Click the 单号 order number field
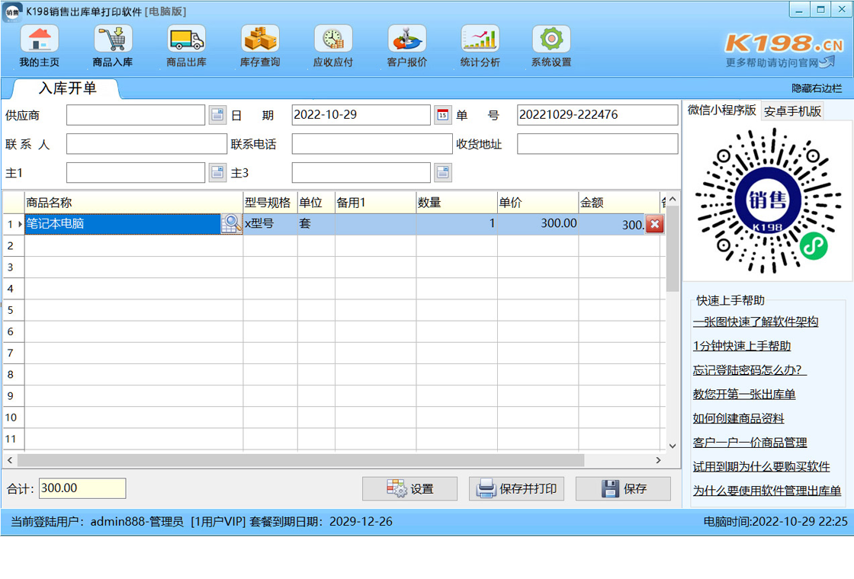Image resolution: width=854 pixels, height=579 pixels. coord(598,115)
